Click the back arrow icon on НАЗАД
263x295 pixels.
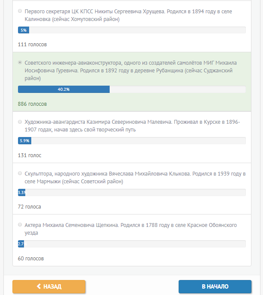(x=39, y=286)
